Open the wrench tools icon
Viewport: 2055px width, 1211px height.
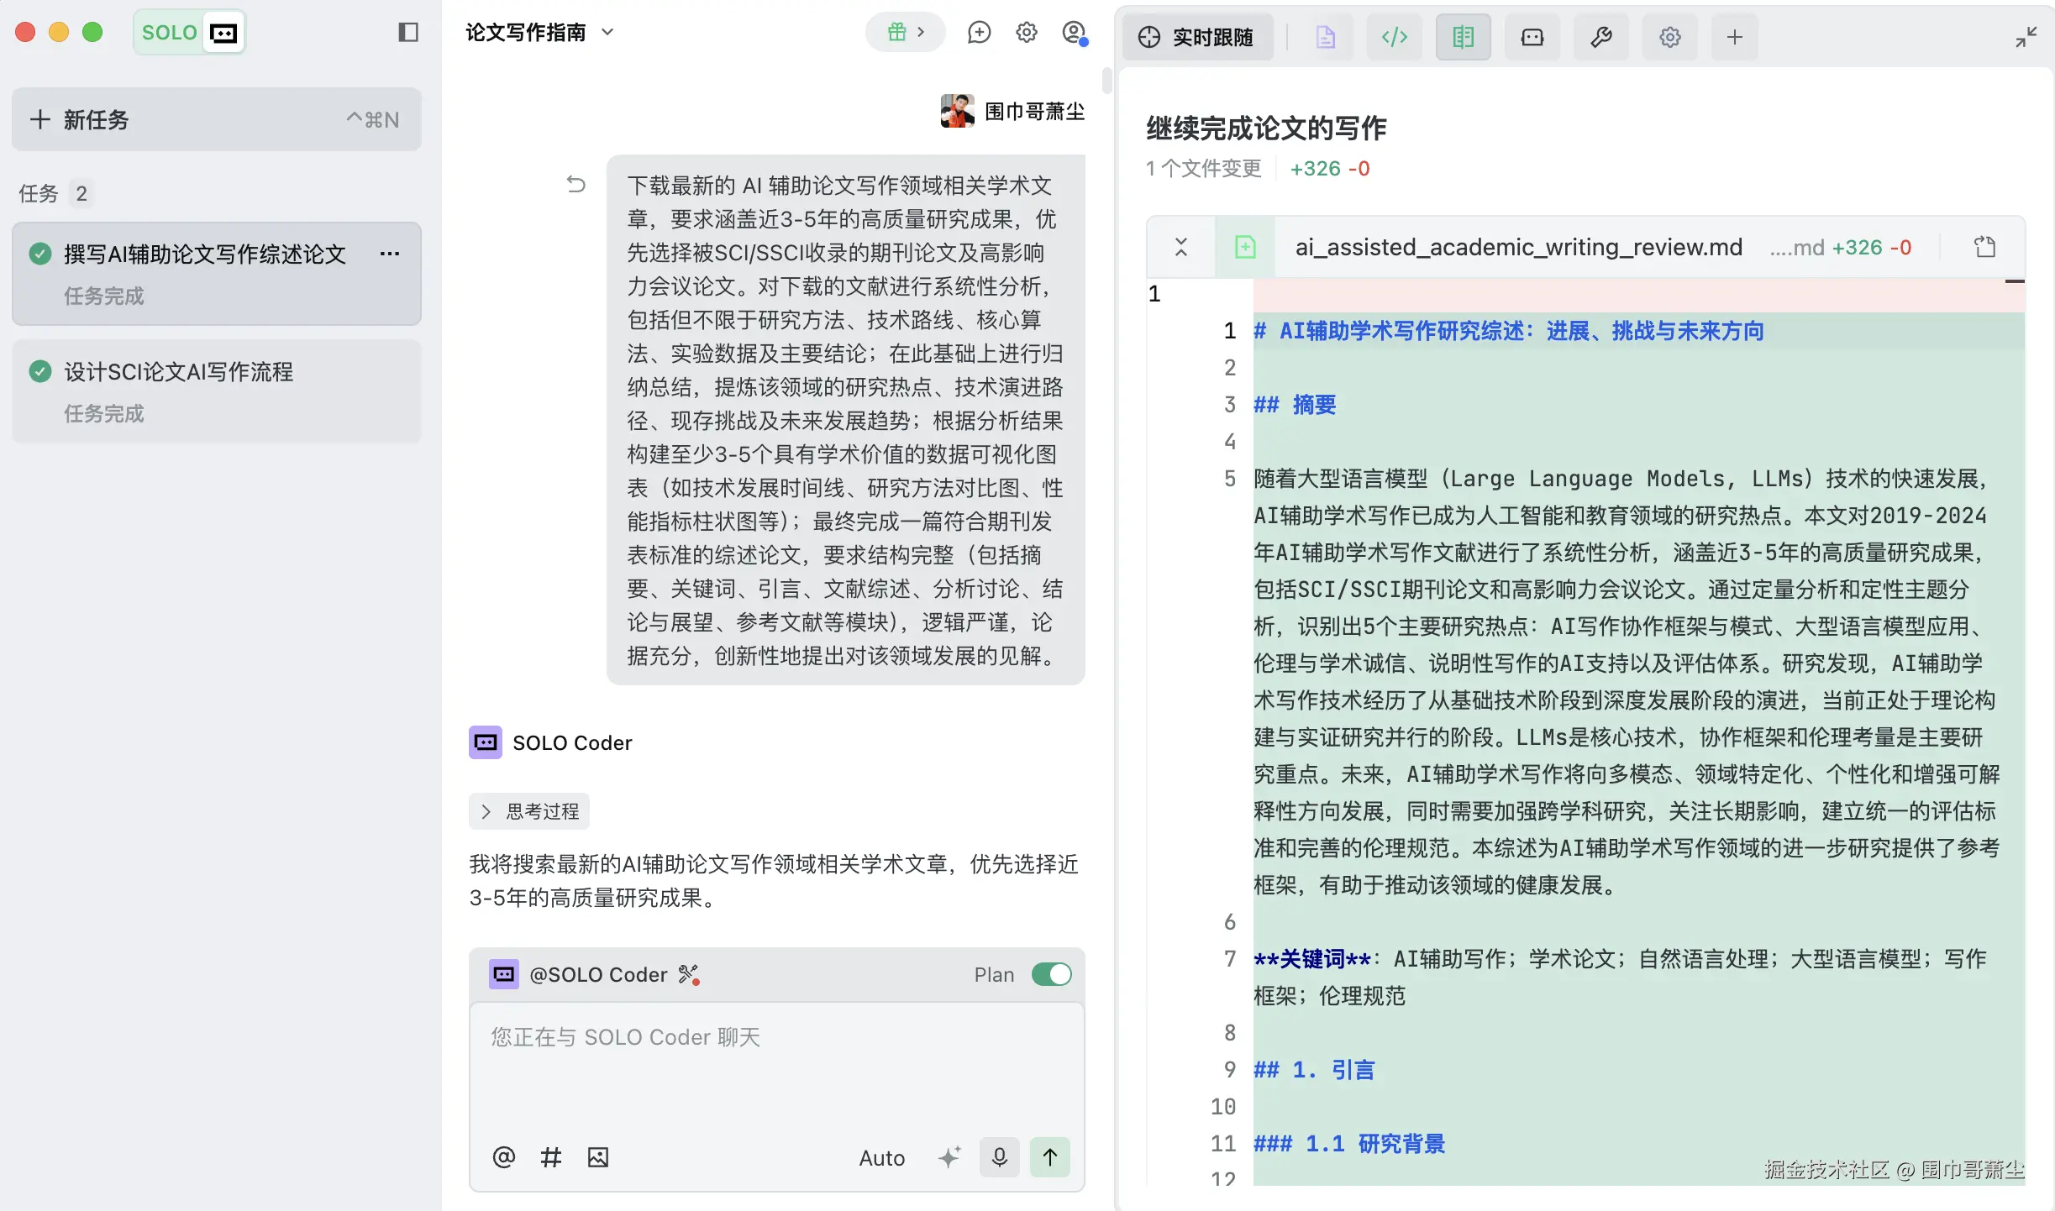point(1600,37)
